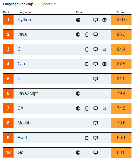The width and height of the screenshot is (134, 160).
Task: Click the rank 1 orange box
Action: coord(8,20)
